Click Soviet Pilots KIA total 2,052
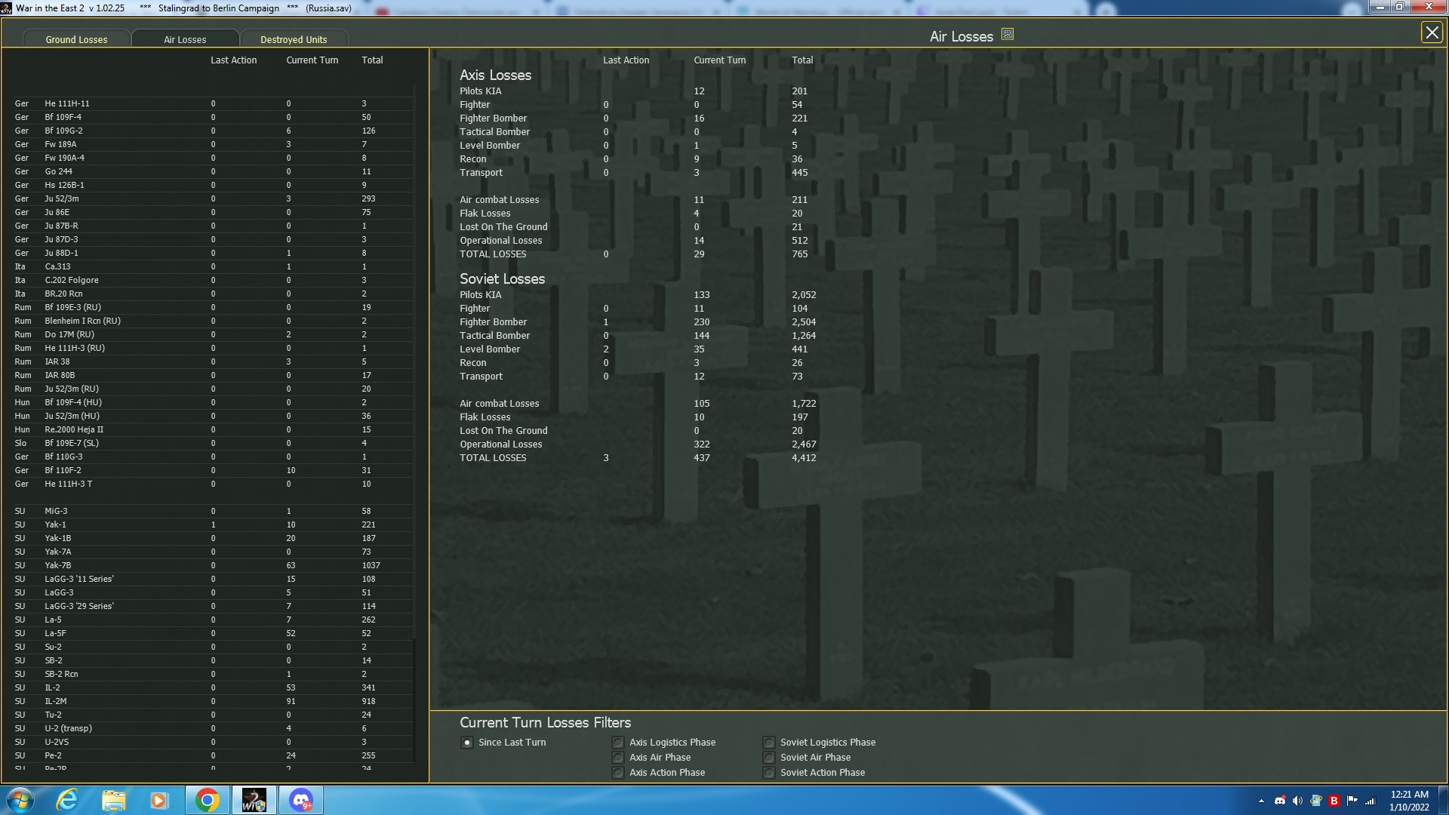 [x=804, y=295]
